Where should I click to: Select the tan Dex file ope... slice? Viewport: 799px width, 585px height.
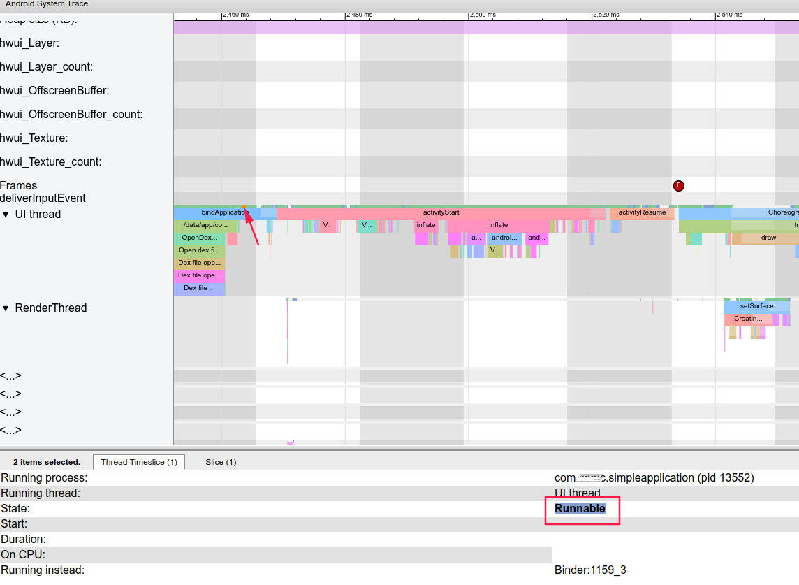click(199, 263)
